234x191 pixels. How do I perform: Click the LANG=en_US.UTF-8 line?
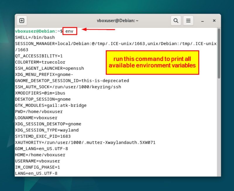point(36,173)
